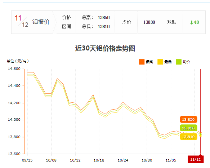Click the green 13,830 tooltip label
Image resolution: width=210 pixels, height=168 pixels.
coord(188,128)
